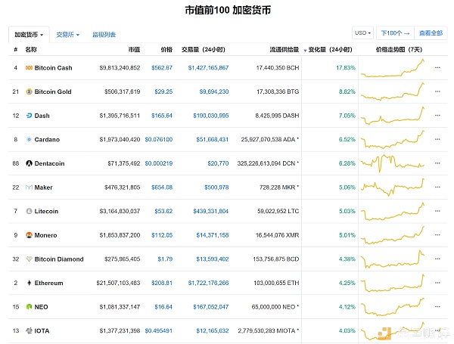Go to the next 100 coins

(395, 33)
